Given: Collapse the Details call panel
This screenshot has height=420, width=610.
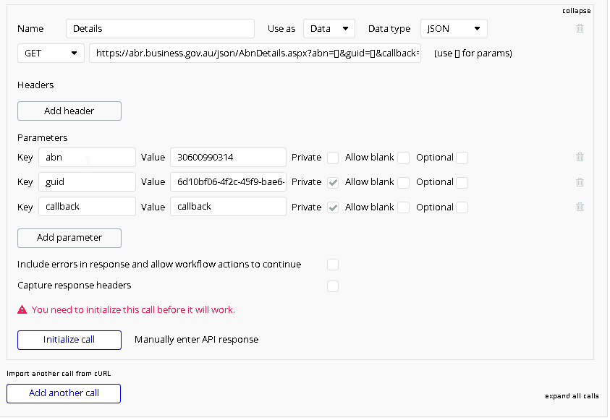Looking at the screenshot, I should [x=577, y=10].
